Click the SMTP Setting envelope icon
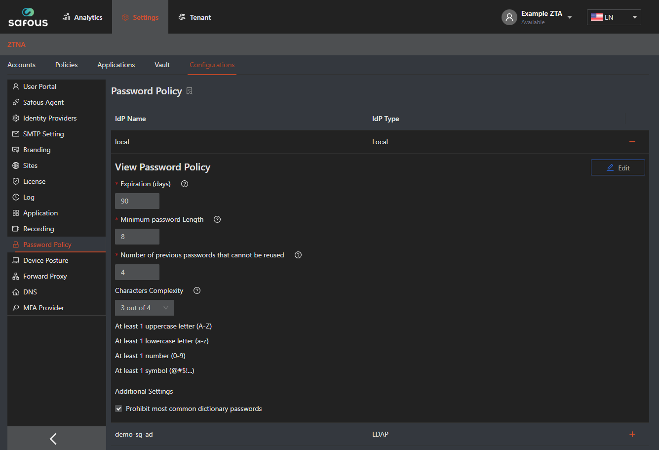The height and width of the screenshot is (450, 659). tap(16, 134)
